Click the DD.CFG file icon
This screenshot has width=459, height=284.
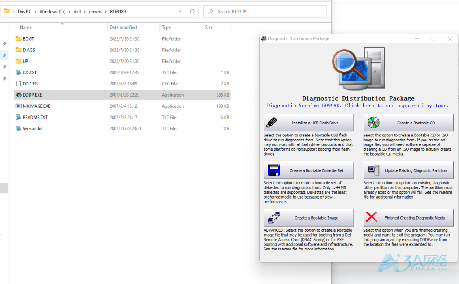click(x=18, y=84)
